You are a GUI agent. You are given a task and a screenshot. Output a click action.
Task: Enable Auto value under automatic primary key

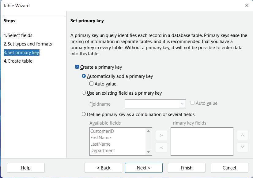tap(92, 84)
